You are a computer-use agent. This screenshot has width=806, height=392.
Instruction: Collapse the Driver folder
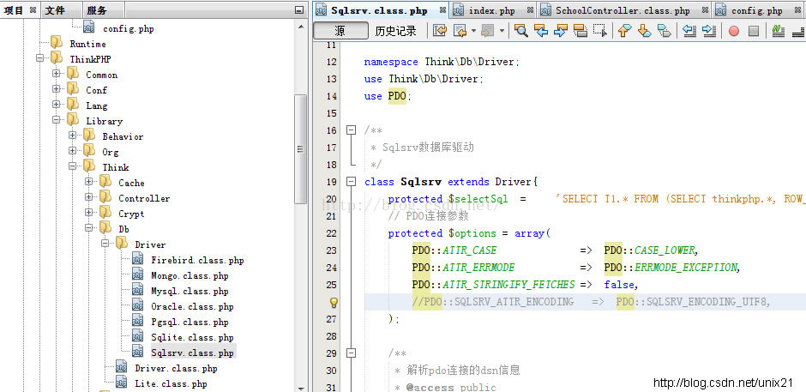(105, 244)
